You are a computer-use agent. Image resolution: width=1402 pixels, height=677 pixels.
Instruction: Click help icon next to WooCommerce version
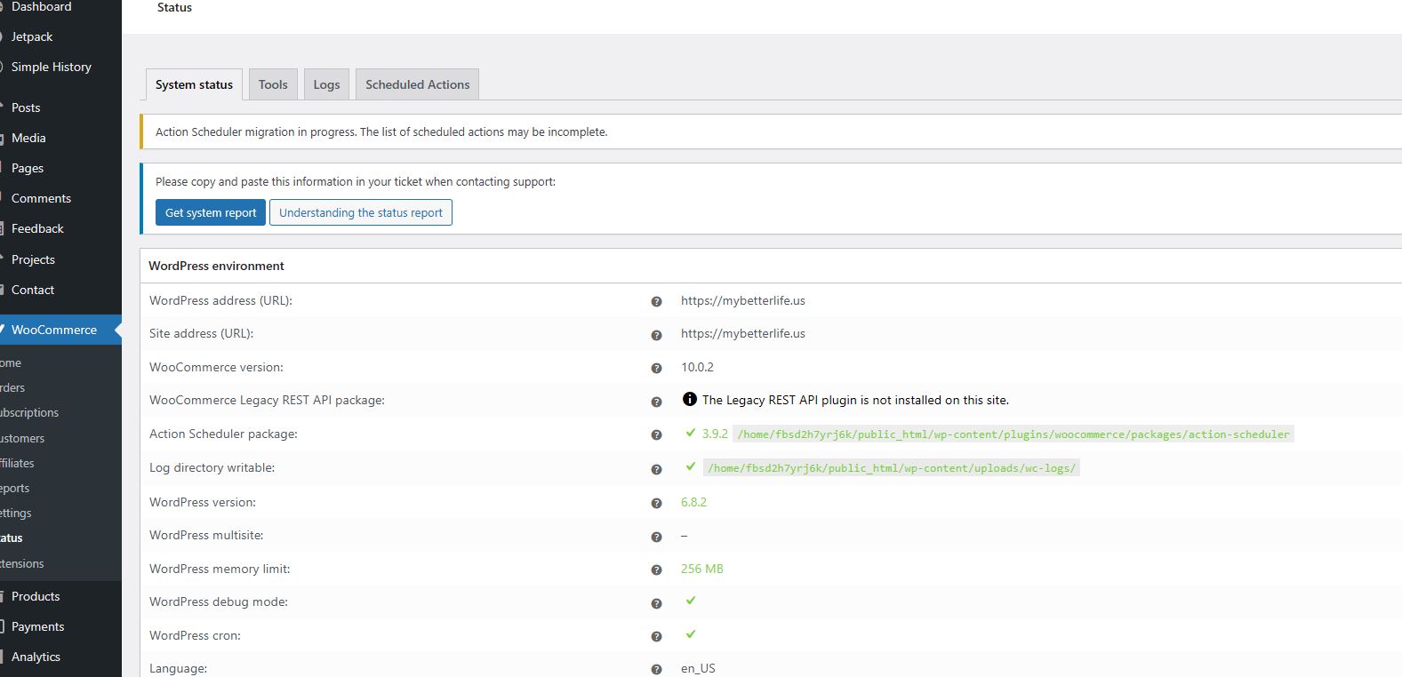(x=656, y=369)
